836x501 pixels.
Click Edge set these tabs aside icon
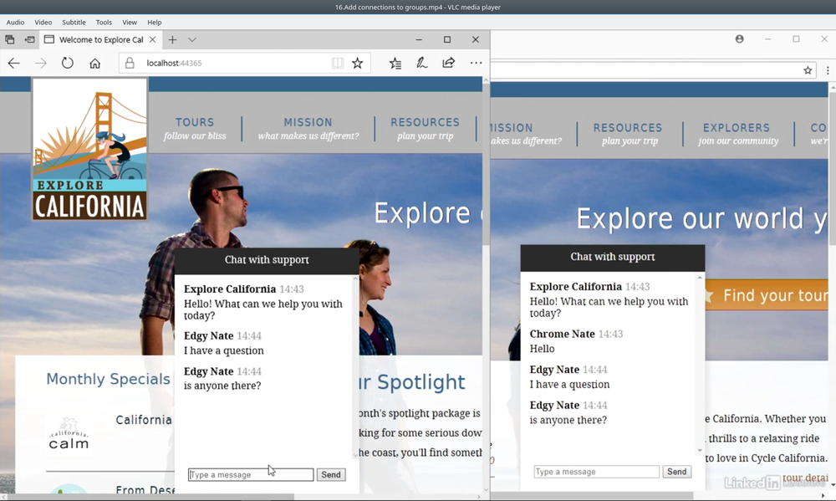coord(30,39)
